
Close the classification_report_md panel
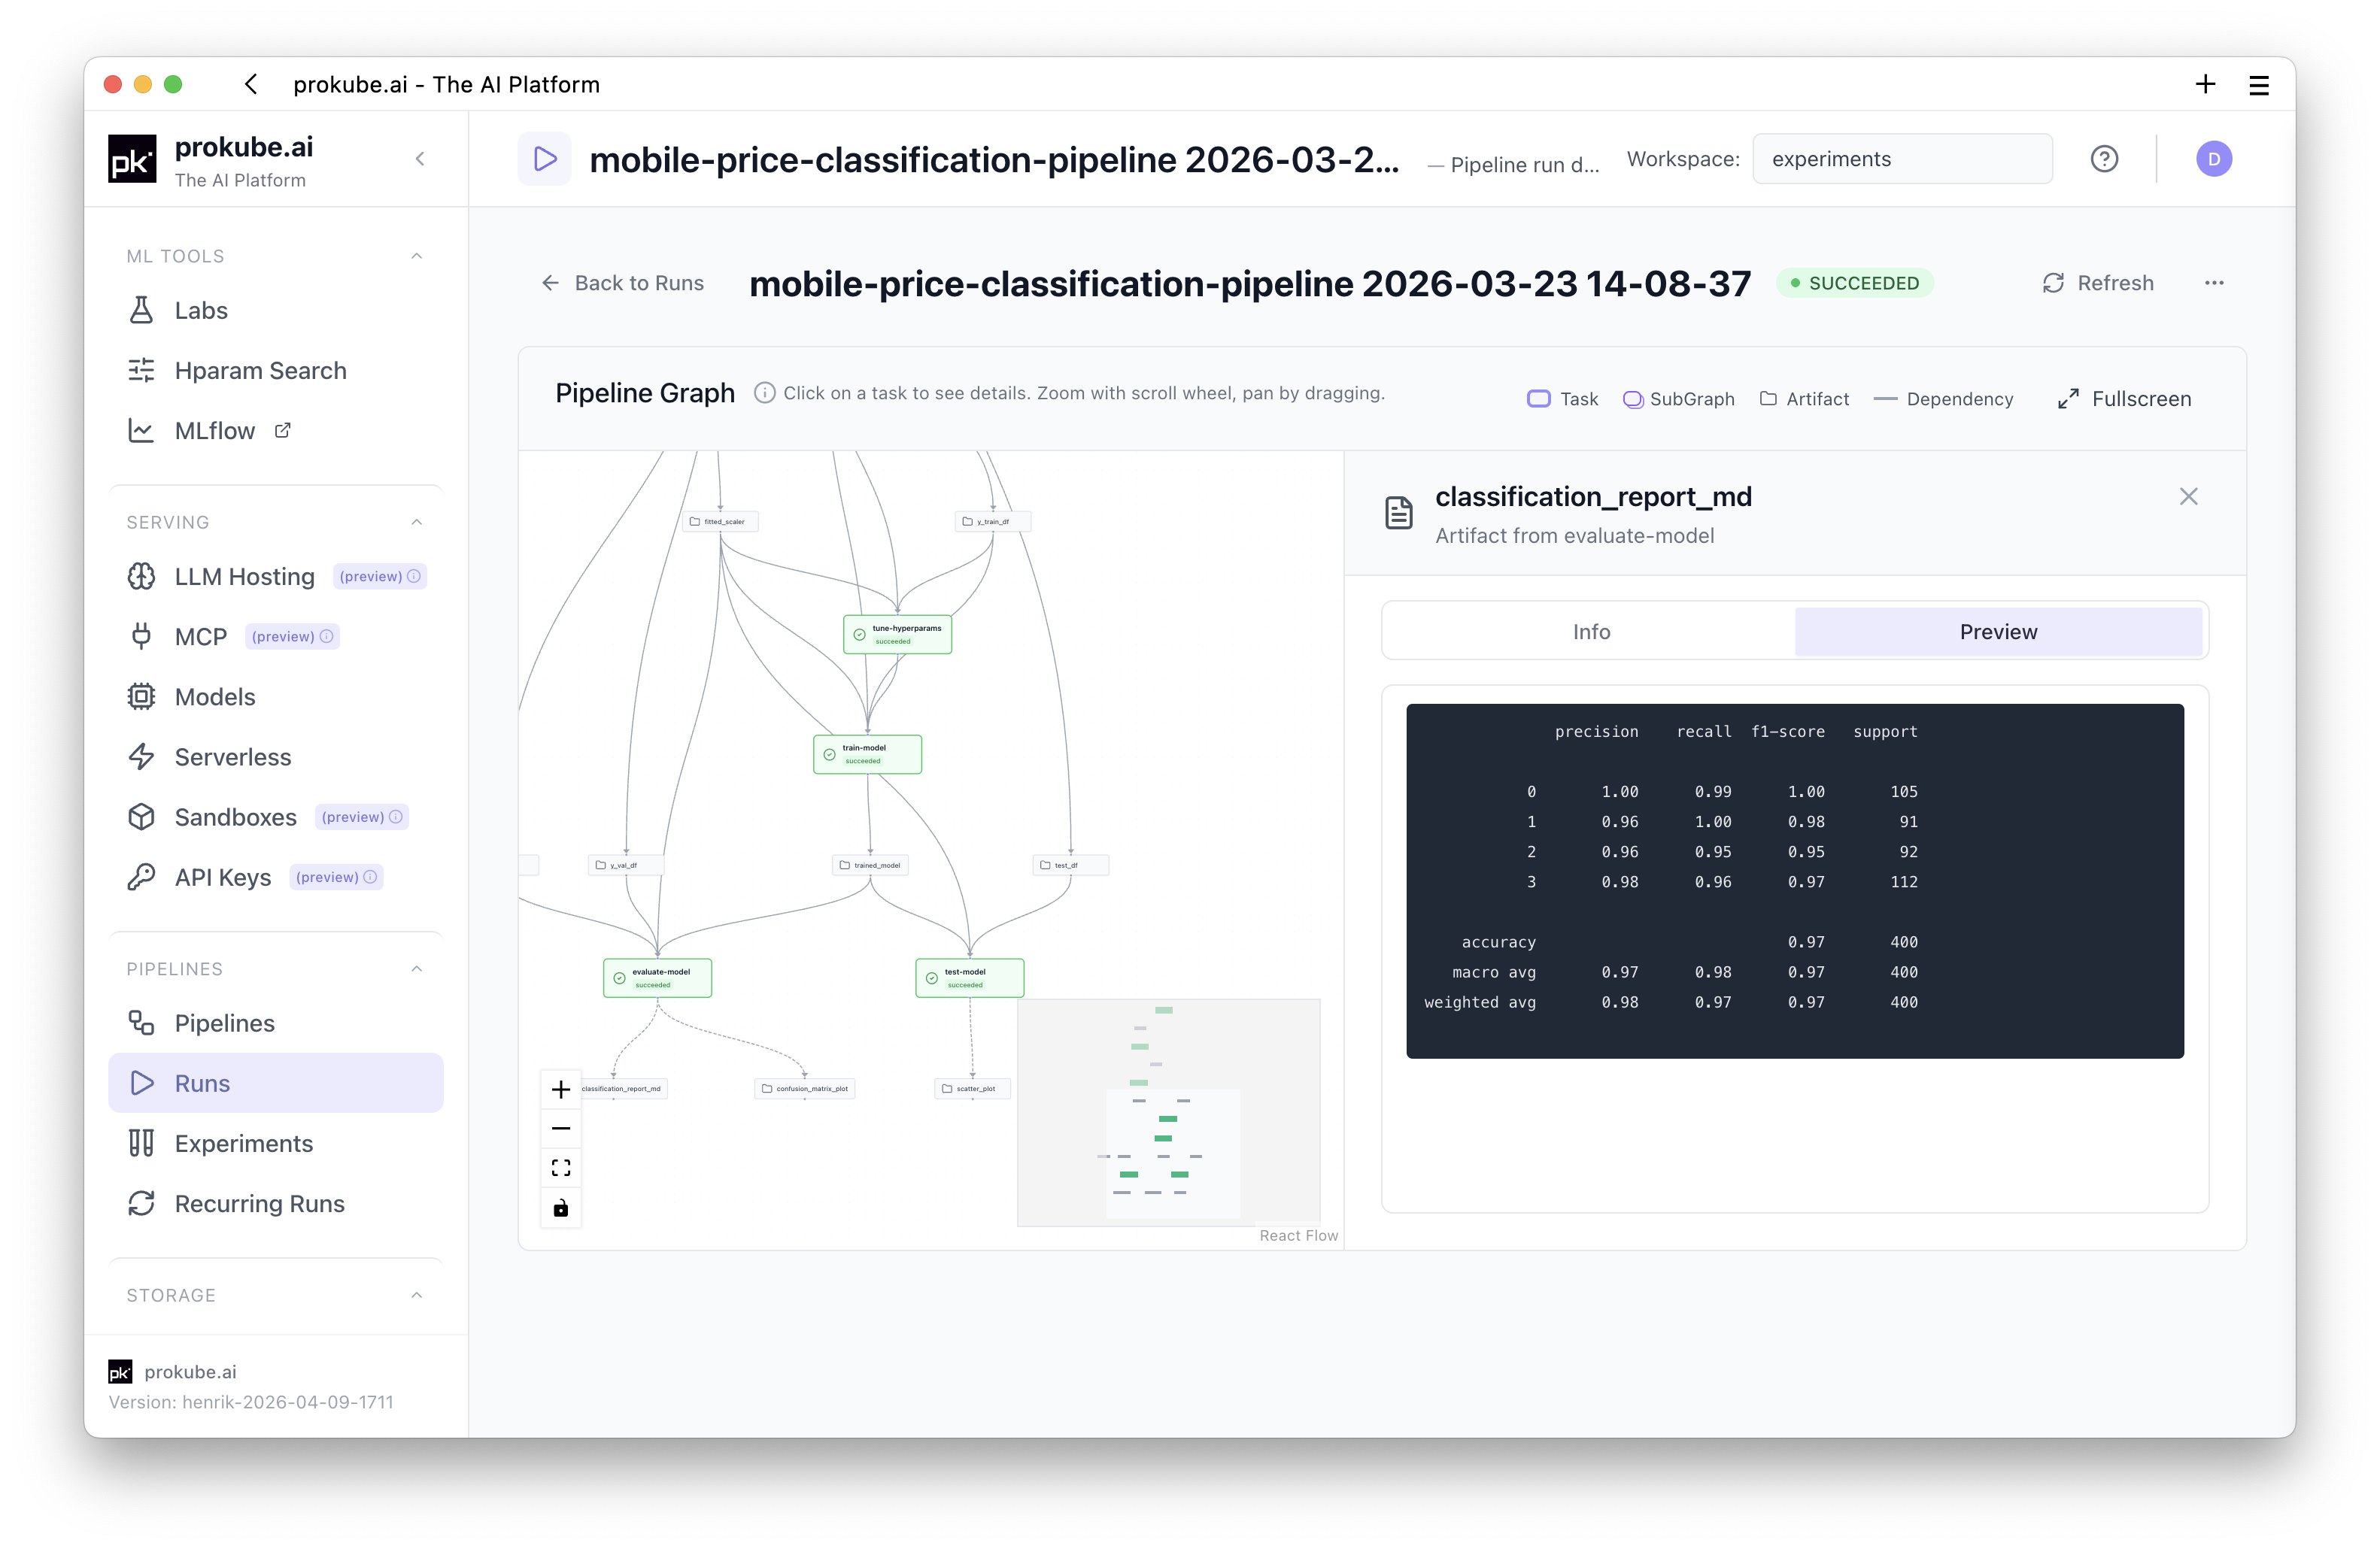click(x=2188, y=497)
